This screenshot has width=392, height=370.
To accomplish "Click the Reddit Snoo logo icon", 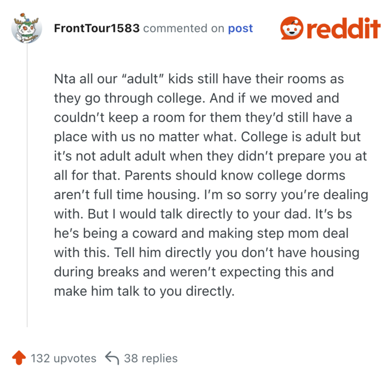I will pyautogui.click(x=291, y=28).
